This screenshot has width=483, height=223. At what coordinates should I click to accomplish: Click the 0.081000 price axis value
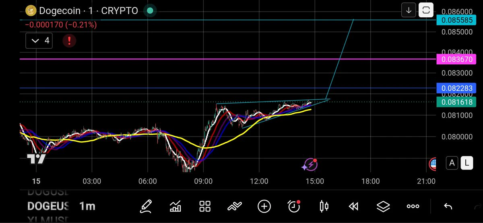tap(457, 116)
